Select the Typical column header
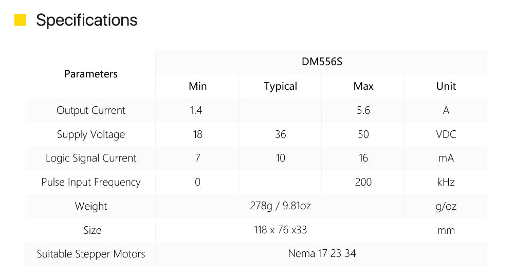Viewport: 514px width, 280px height. click(x=281, y=86)
